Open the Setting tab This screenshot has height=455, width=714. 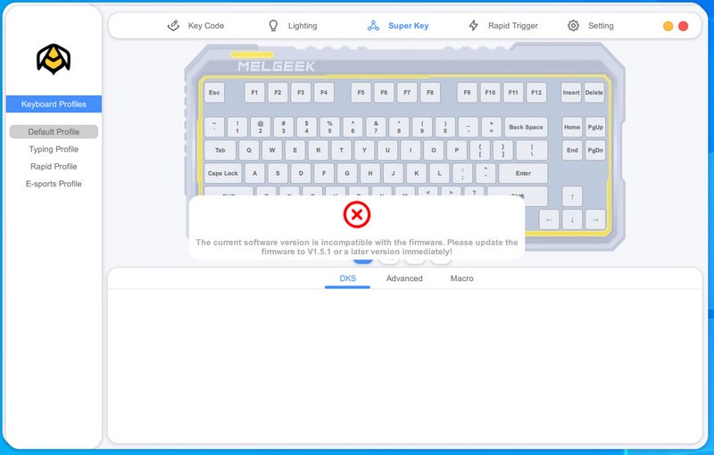591,26
